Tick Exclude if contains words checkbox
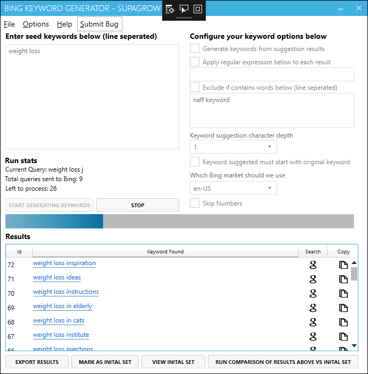The image size is (368, 374). point(195,87)
